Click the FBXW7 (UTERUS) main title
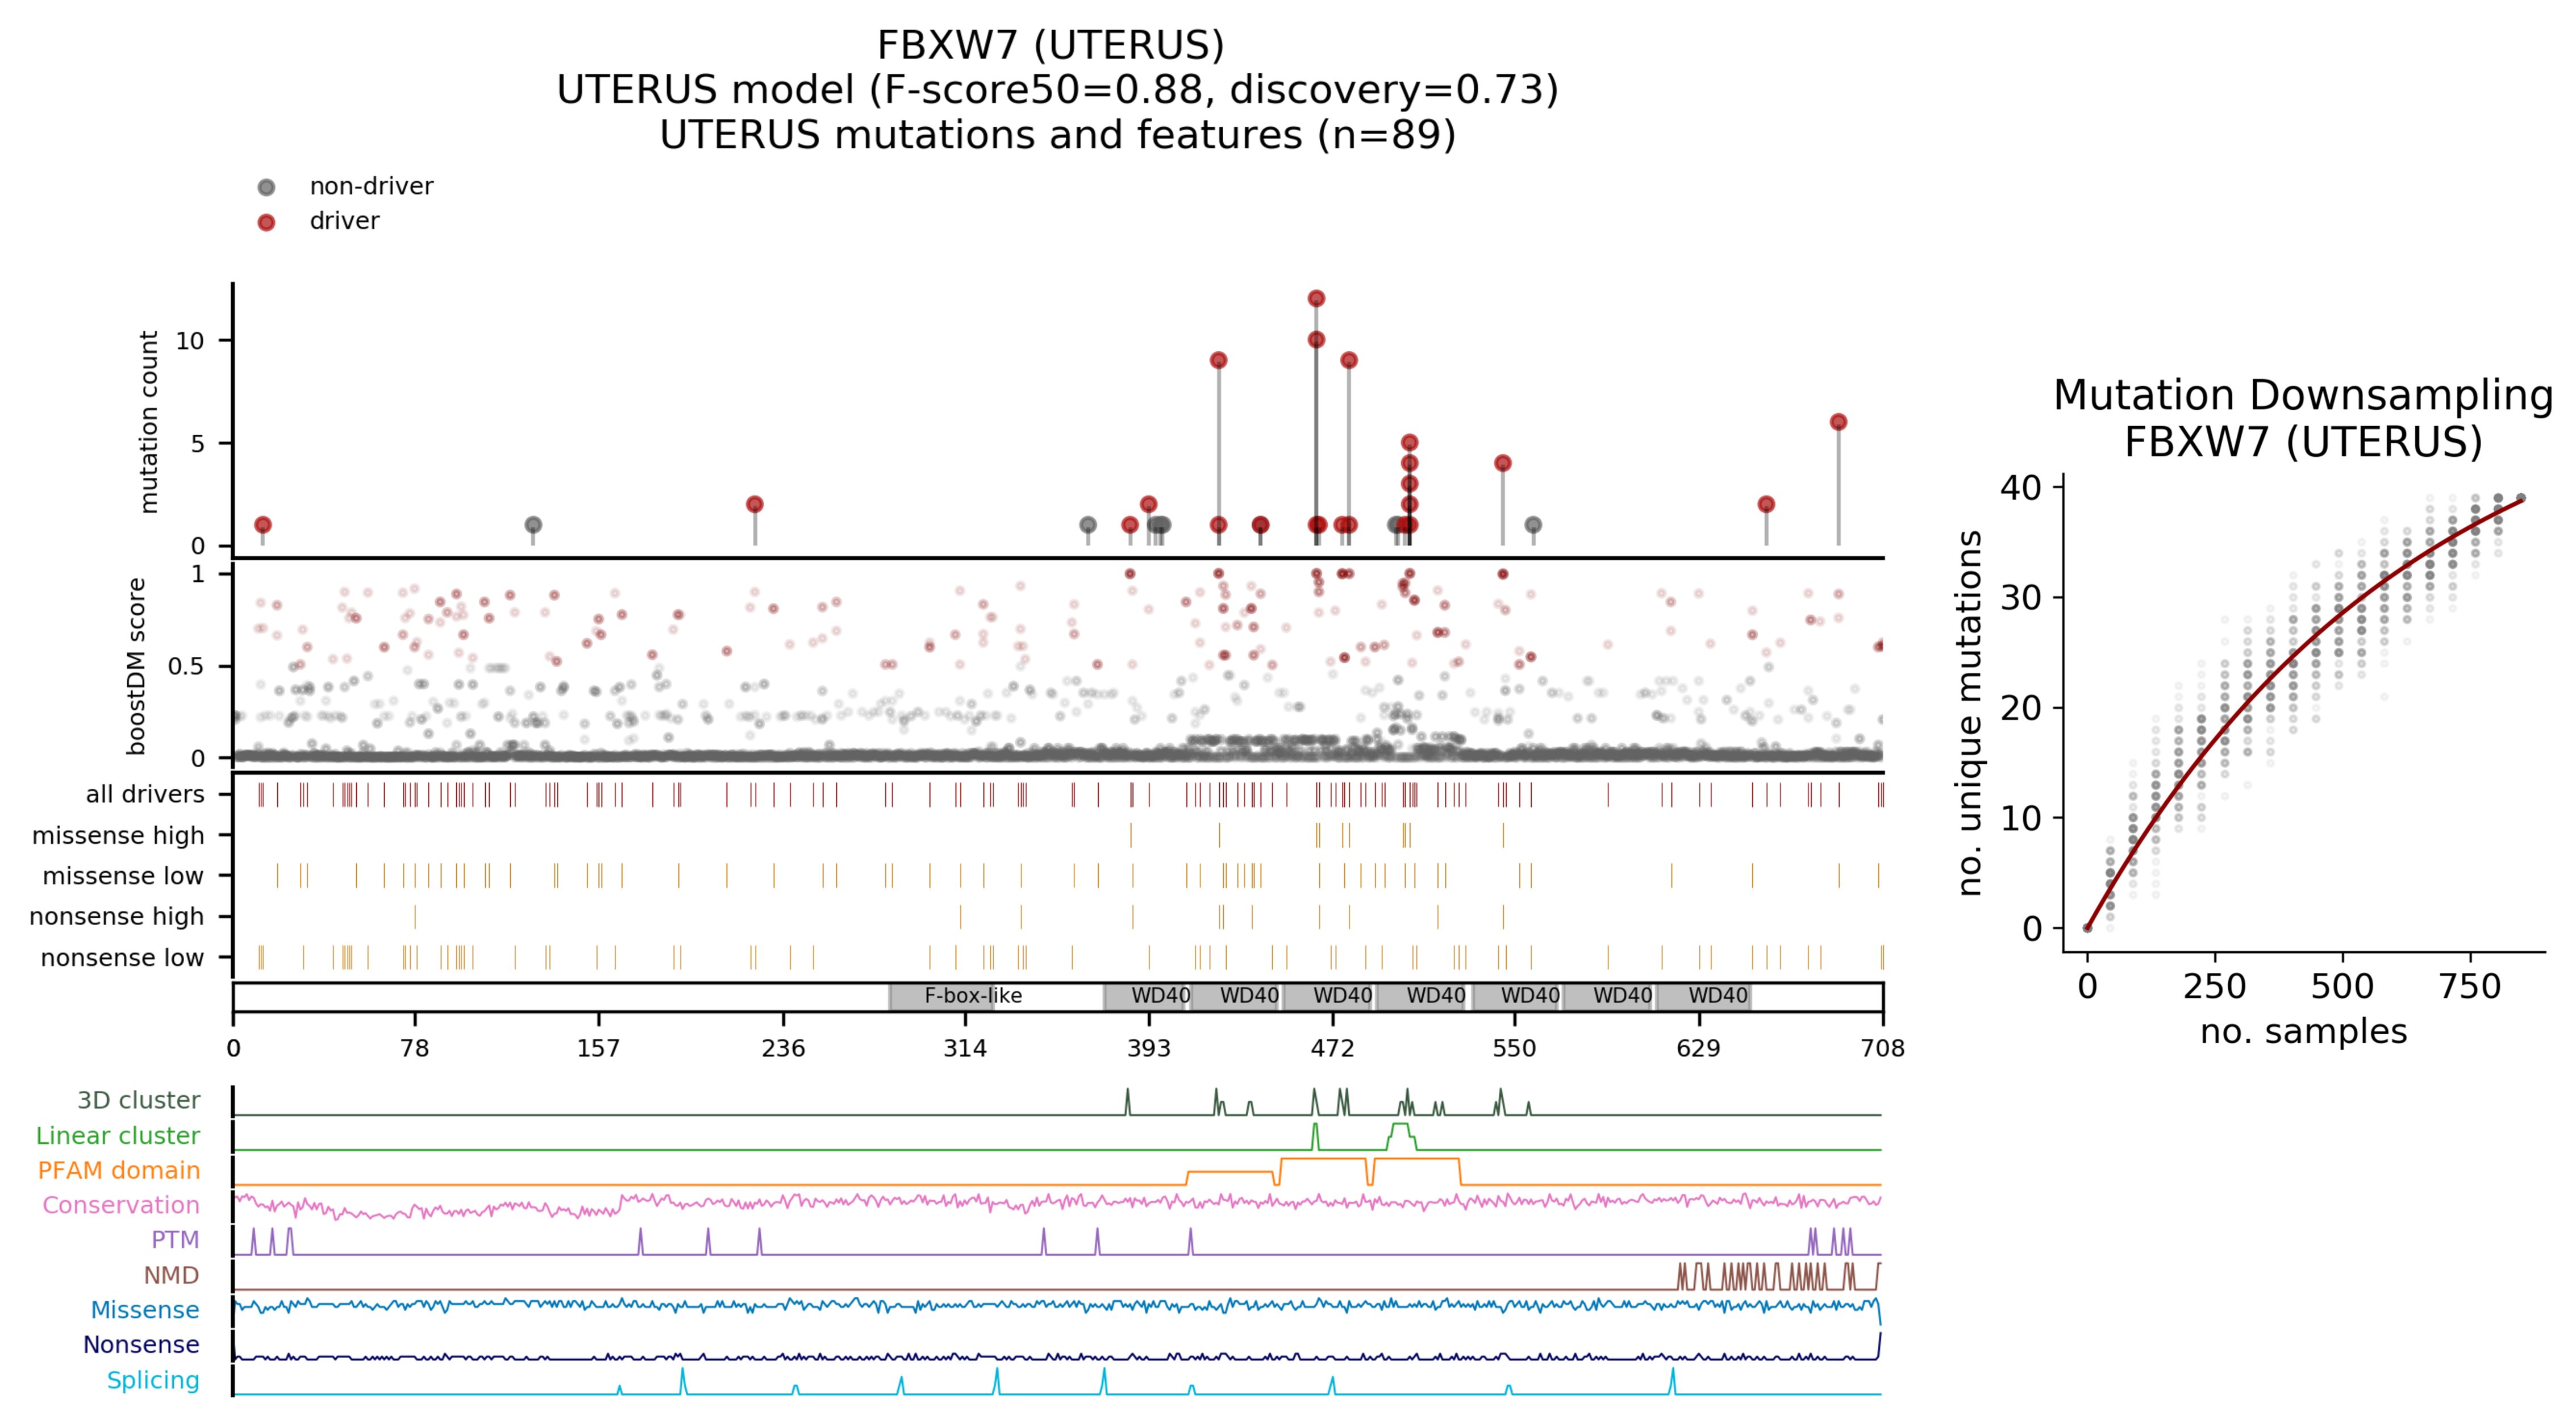2576x1428 pixels. [x=1050, y=45]
